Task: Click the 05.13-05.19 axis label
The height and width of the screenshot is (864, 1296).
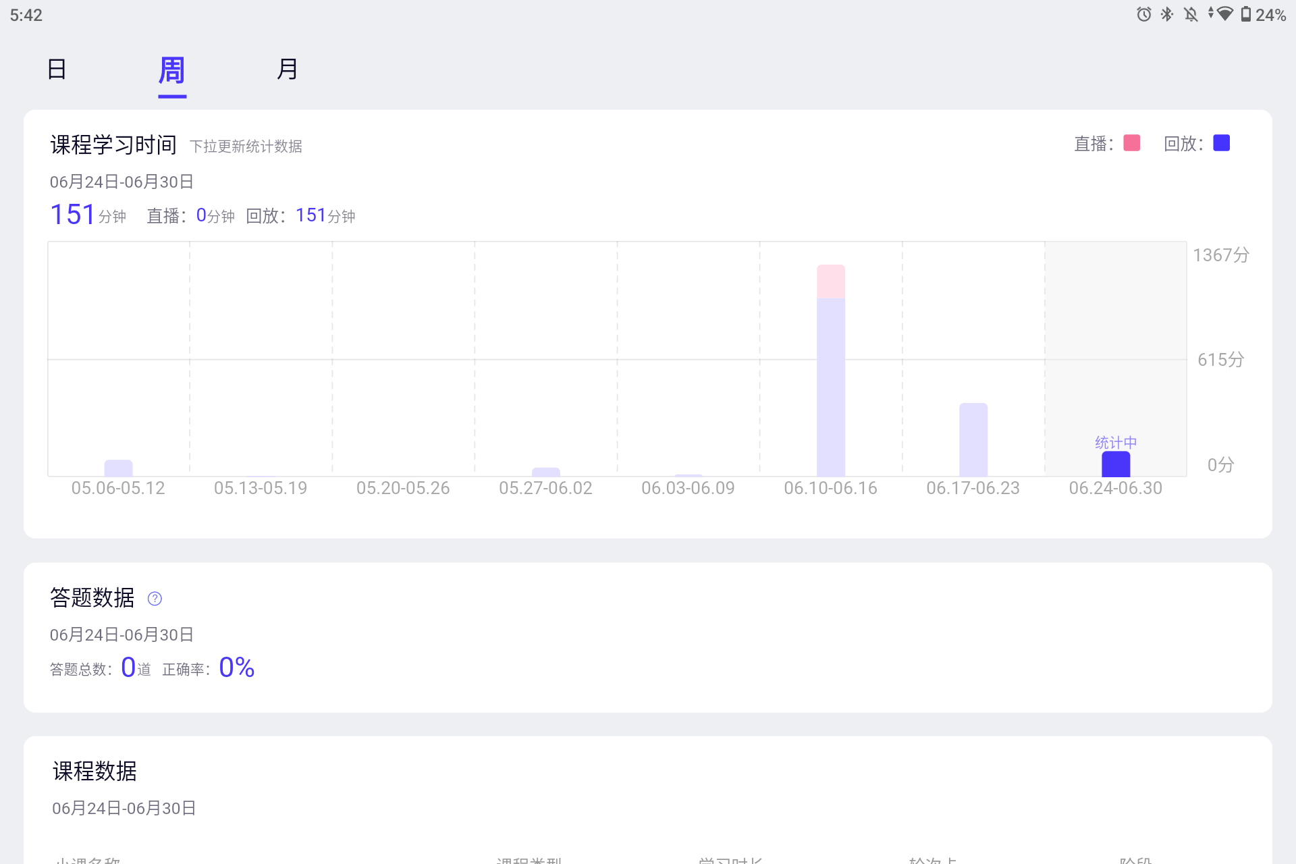Action: (261, 488)
